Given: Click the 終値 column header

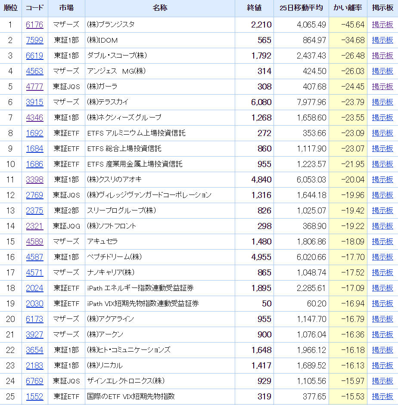Looking at the screenshot, I should [254, 8].
